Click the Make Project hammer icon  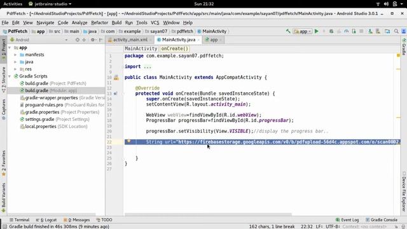click(x=288, y=31)
